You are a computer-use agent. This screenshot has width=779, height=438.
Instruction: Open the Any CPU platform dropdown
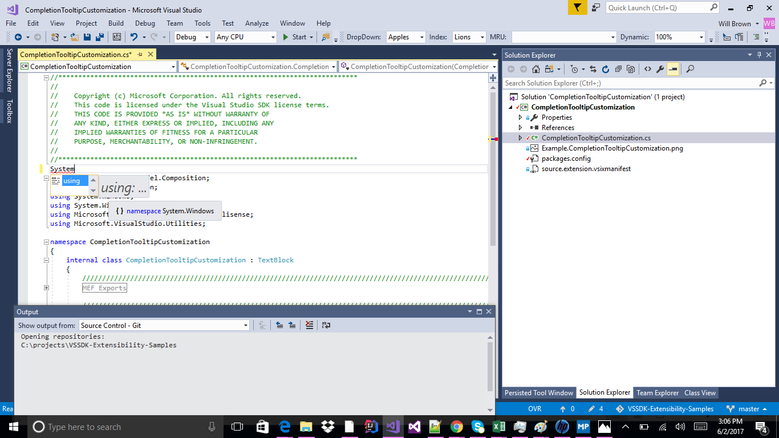pyautogui.click(x=246, y=37)
